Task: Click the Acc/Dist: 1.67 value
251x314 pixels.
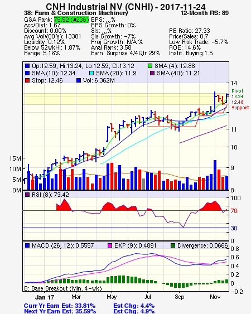Action: click(x=42, y=25)
